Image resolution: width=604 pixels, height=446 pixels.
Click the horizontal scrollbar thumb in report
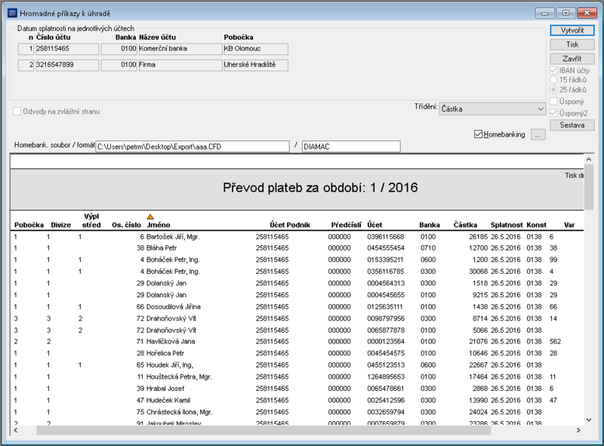click(263, 430)
